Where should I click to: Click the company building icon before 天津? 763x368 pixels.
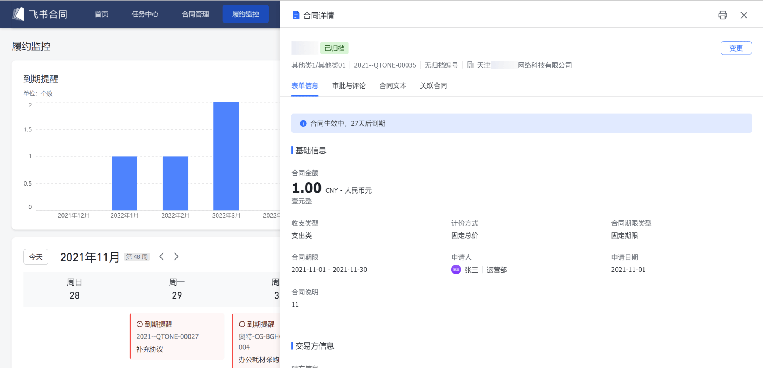[470, 65]
